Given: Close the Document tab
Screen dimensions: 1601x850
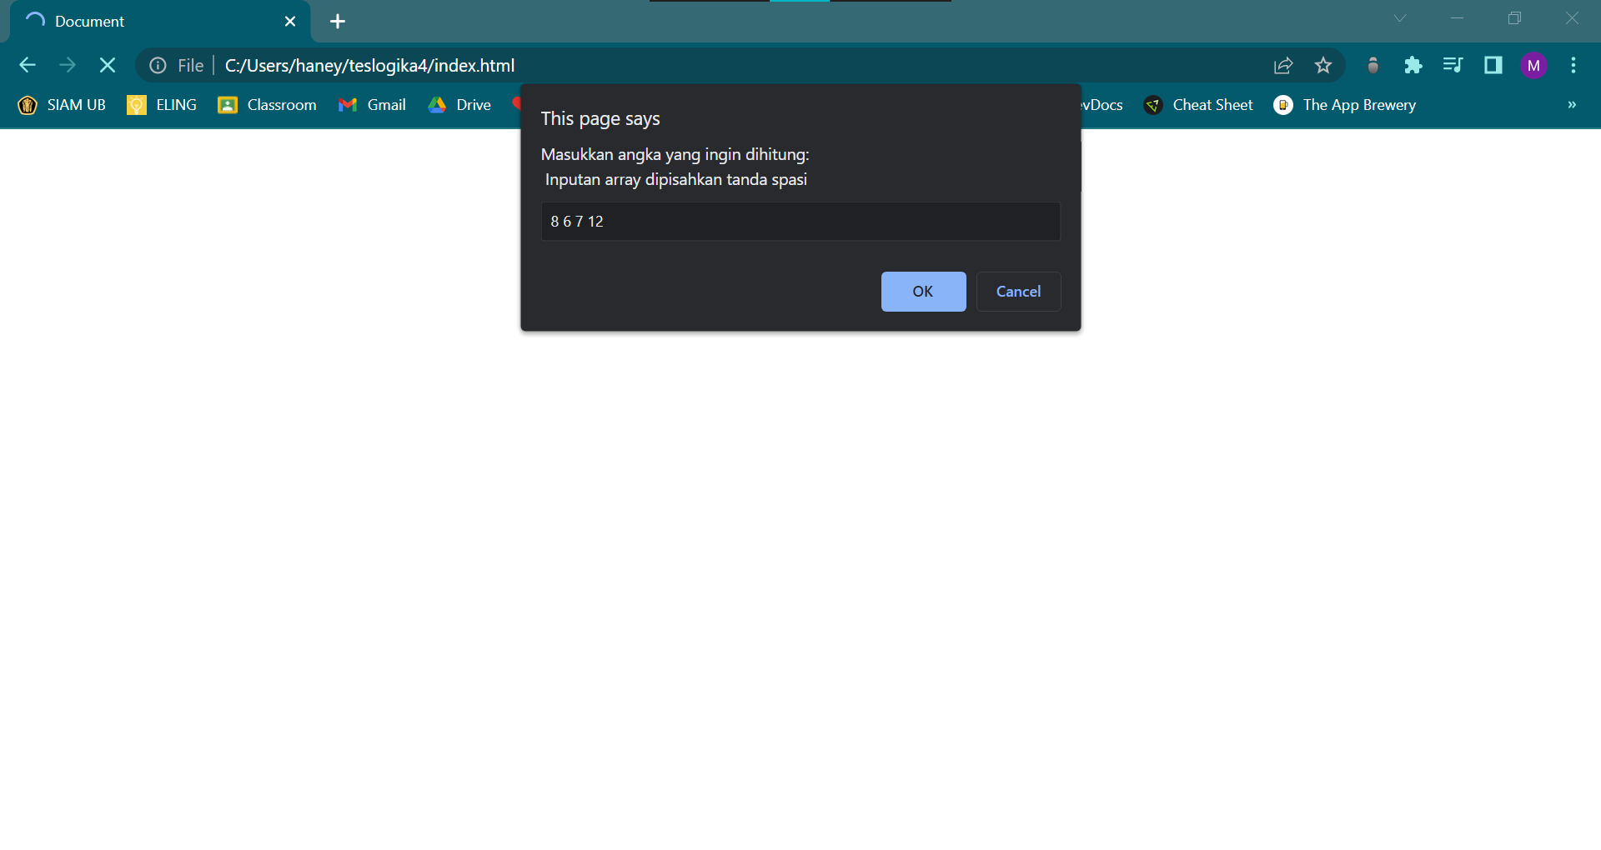Looking at the screenshot, I should 290,22.
